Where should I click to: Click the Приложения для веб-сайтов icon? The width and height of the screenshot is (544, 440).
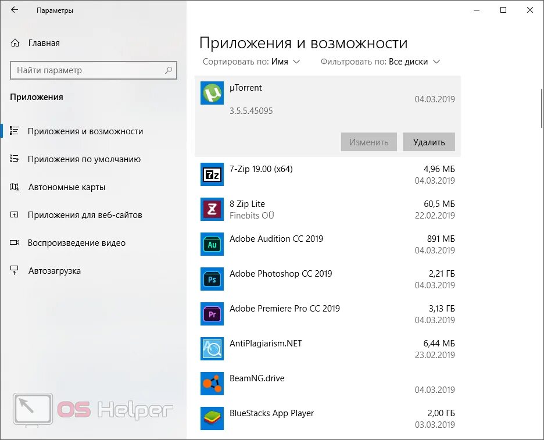click(x=14, y=215)
